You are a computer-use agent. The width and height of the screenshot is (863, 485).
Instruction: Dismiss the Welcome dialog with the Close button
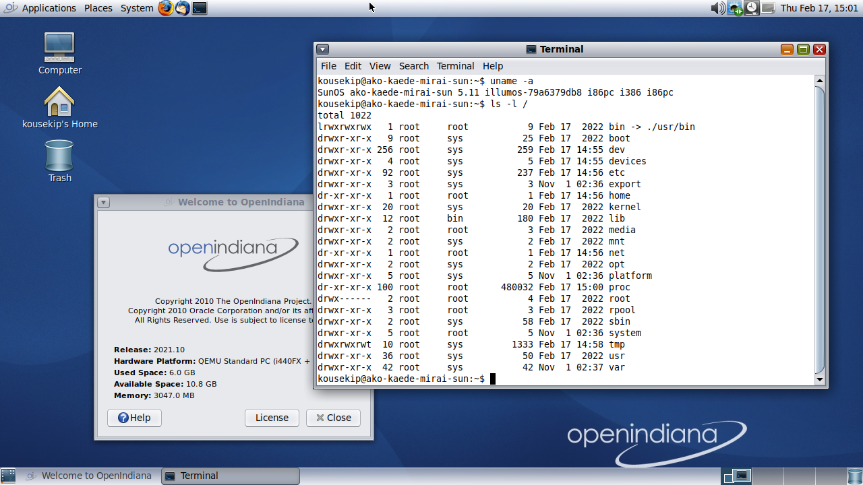click(333, 418)
